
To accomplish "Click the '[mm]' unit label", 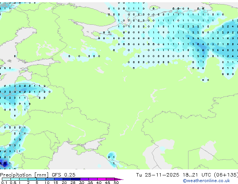I will (42, 175).
